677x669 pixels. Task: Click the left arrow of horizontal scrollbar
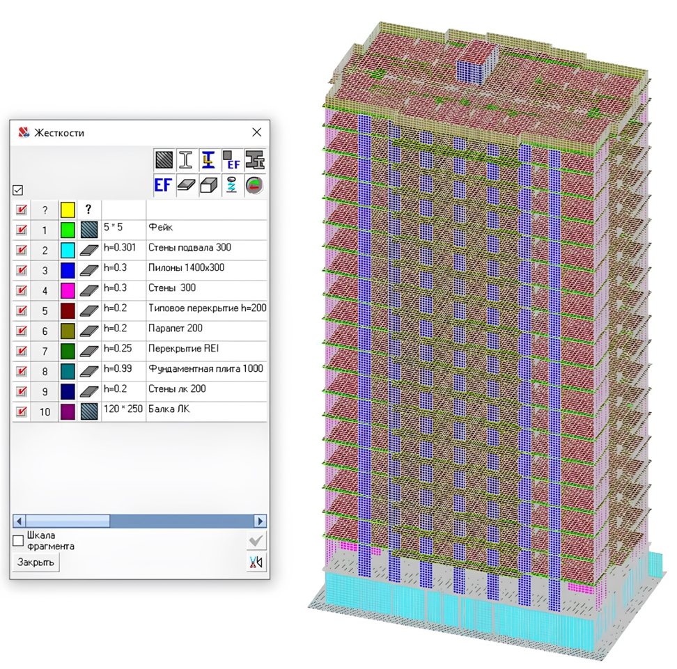[19, 521]
